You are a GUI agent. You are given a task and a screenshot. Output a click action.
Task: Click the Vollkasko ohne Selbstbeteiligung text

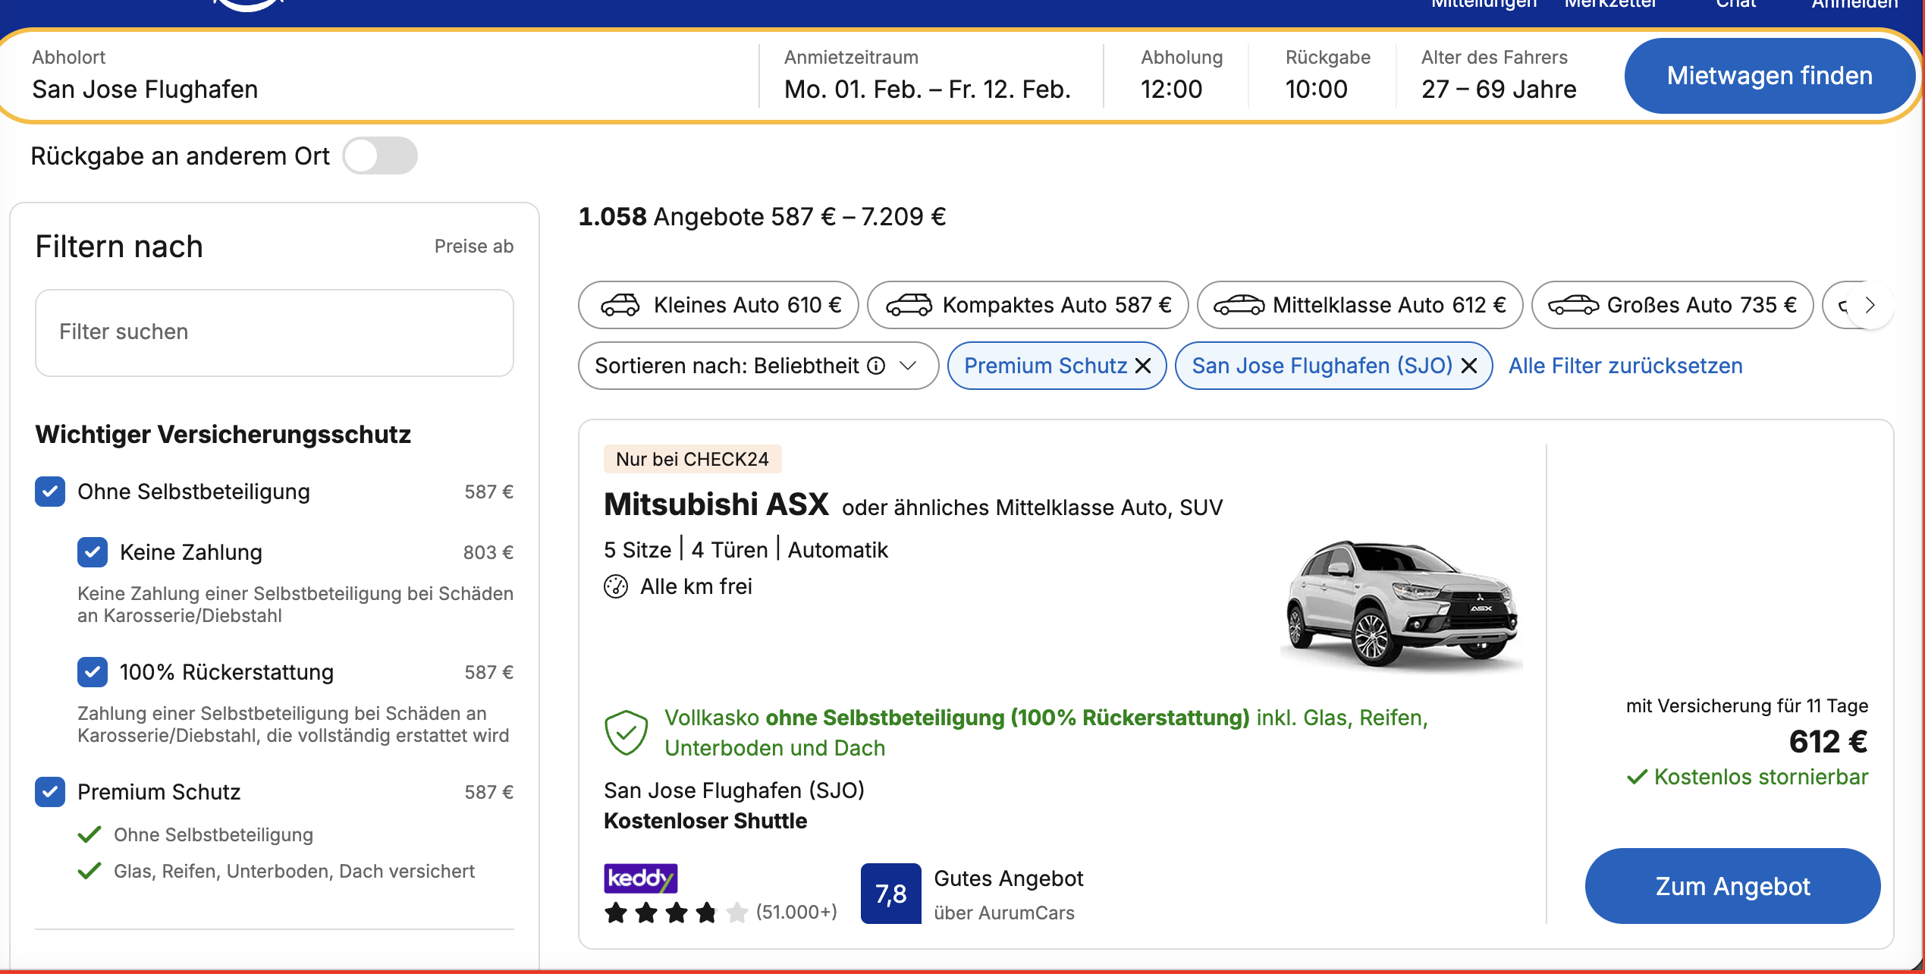[1047, 733]
